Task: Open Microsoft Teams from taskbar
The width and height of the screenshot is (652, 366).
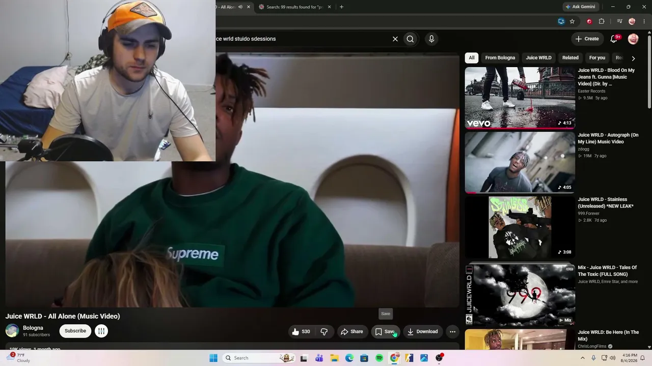Action: pyautogui.click(x=319, y=358)
